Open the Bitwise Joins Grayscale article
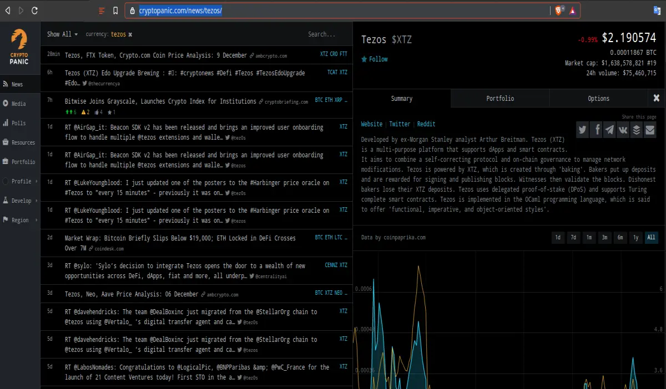This screenshot has width=666, height=389. (x=160, y=101)
